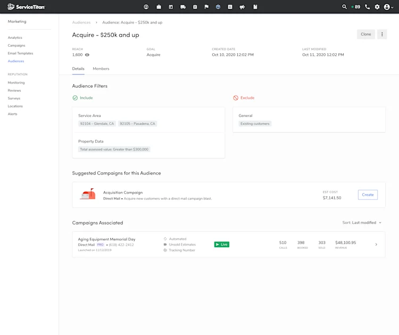The height and width of the screenshot is (335, 399).
Task: Click the phone icon in top bar
Action: pyautogui.click(x=367, y=7)
